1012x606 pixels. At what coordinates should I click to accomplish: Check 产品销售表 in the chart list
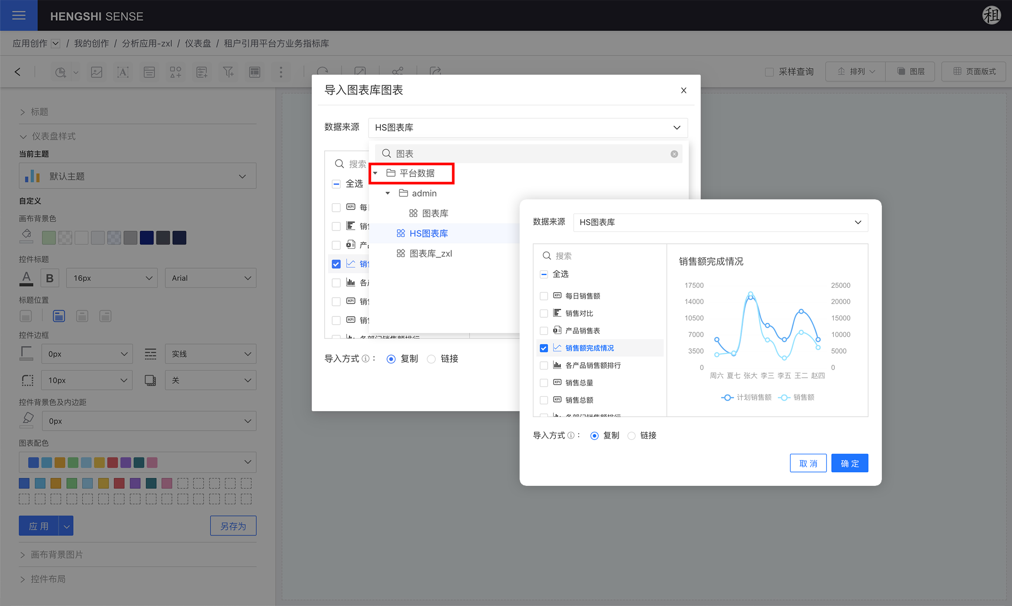pos(544,331)
